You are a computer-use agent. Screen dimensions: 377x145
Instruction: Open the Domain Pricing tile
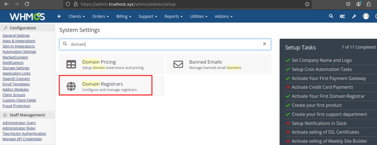click(112, 64)
